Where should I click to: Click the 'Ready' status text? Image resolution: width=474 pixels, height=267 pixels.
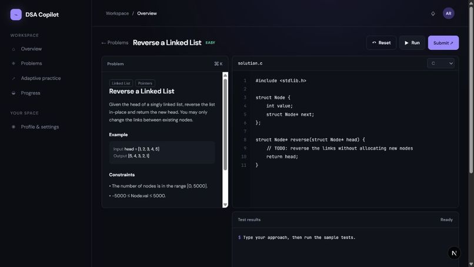click(446, 219)
